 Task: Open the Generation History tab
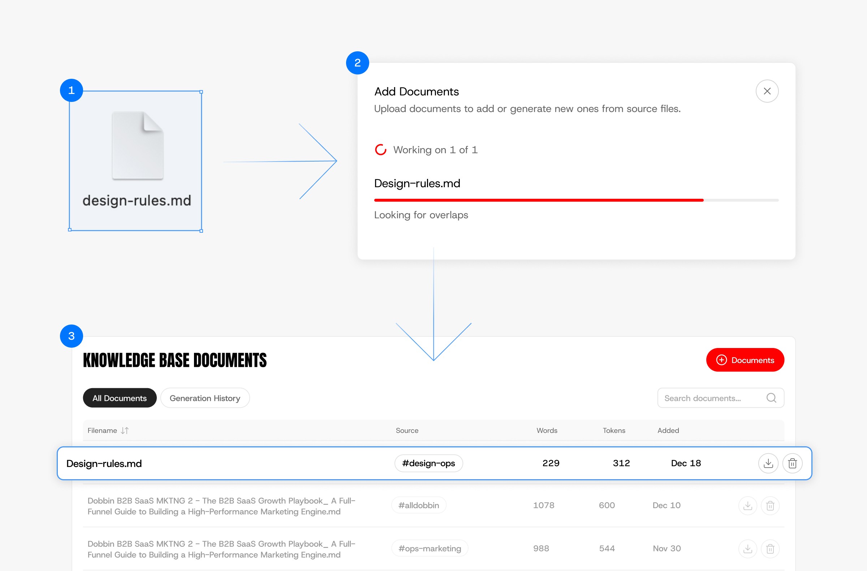pyautogui.click(x=205, y=398)
